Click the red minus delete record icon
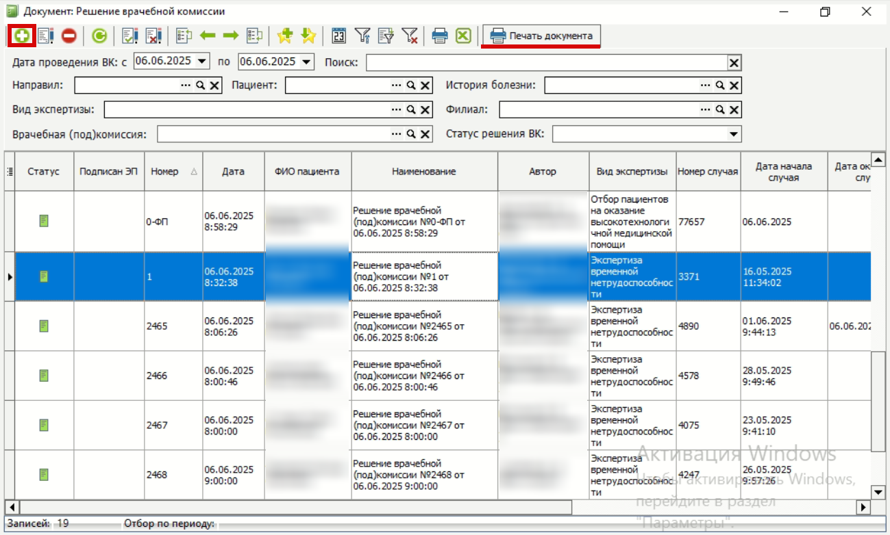890x535 pixels. point(69,36)
